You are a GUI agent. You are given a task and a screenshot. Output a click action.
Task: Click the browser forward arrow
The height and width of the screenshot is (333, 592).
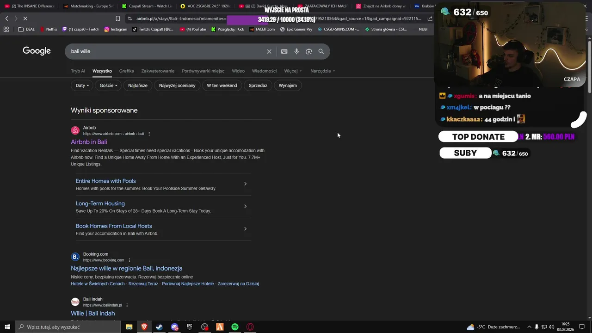[16, 18]
